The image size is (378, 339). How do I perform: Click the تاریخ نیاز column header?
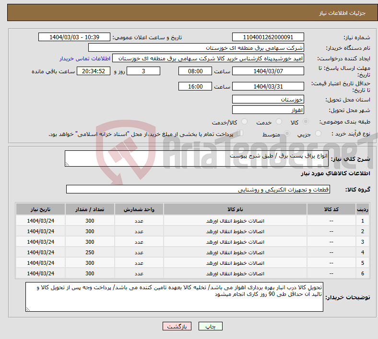pos(40,209)
